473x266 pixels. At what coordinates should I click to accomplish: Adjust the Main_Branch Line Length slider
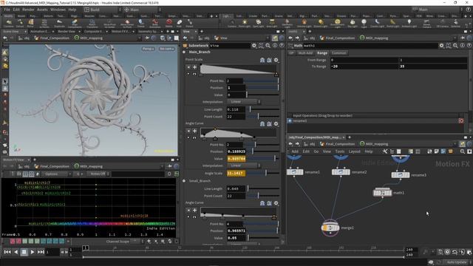coord(262,109)
